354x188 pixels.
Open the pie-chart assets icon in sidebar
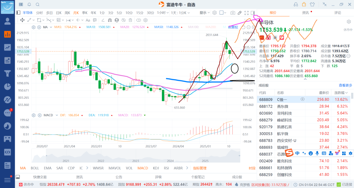8,87
